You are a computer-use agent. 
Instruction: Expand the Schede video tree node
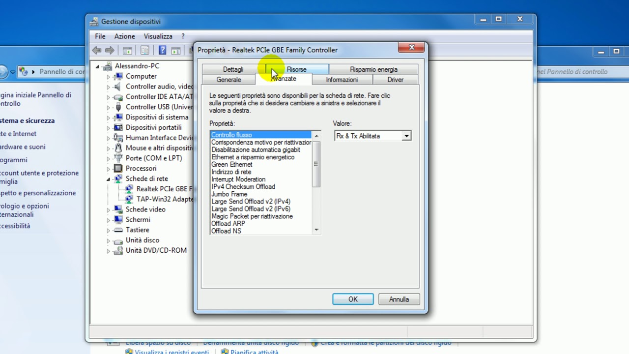109,210
